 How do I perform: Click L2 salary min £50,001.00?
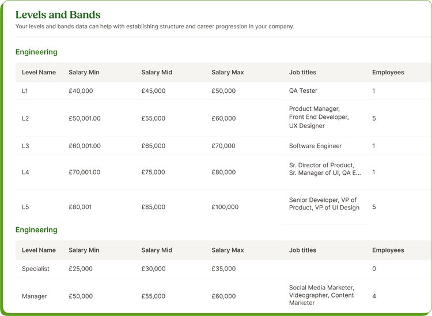coord(85,118)
